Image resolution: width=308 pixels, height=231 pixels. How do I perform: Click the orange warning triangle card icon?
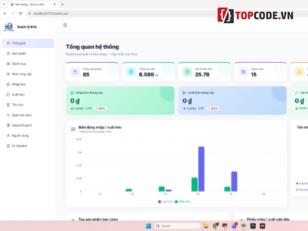click(x=299, y=72)
